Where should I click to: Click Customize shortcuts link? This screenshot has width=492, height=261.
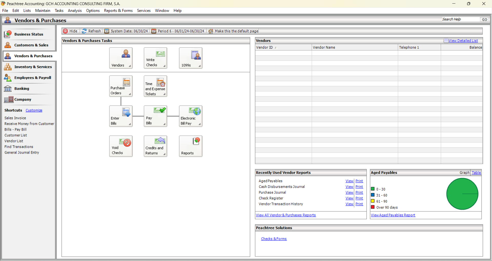(34, 110)
